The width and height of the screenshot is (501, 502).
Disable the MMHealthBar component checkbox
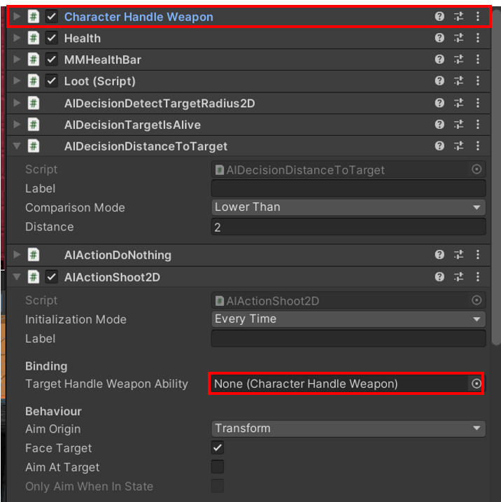tap(52, 60)
